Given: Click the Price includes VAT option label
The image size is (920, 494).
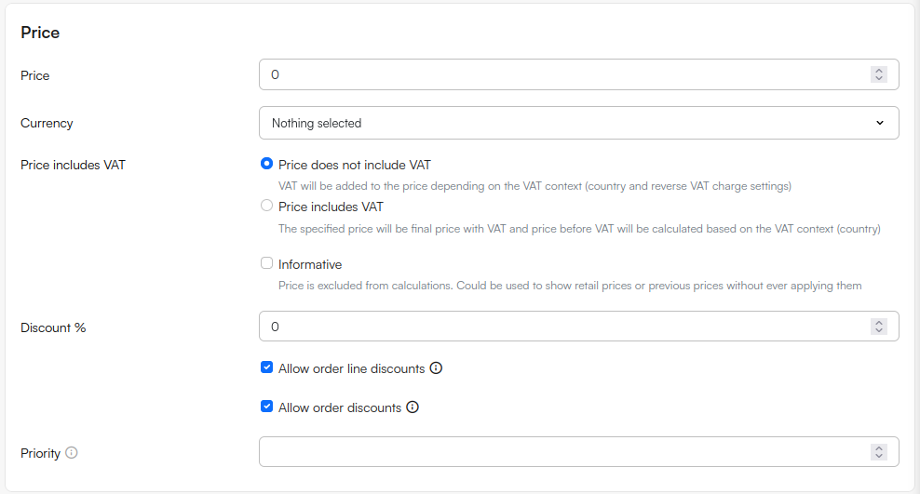Looking at the screenshot, I should [x=331, y=207].
